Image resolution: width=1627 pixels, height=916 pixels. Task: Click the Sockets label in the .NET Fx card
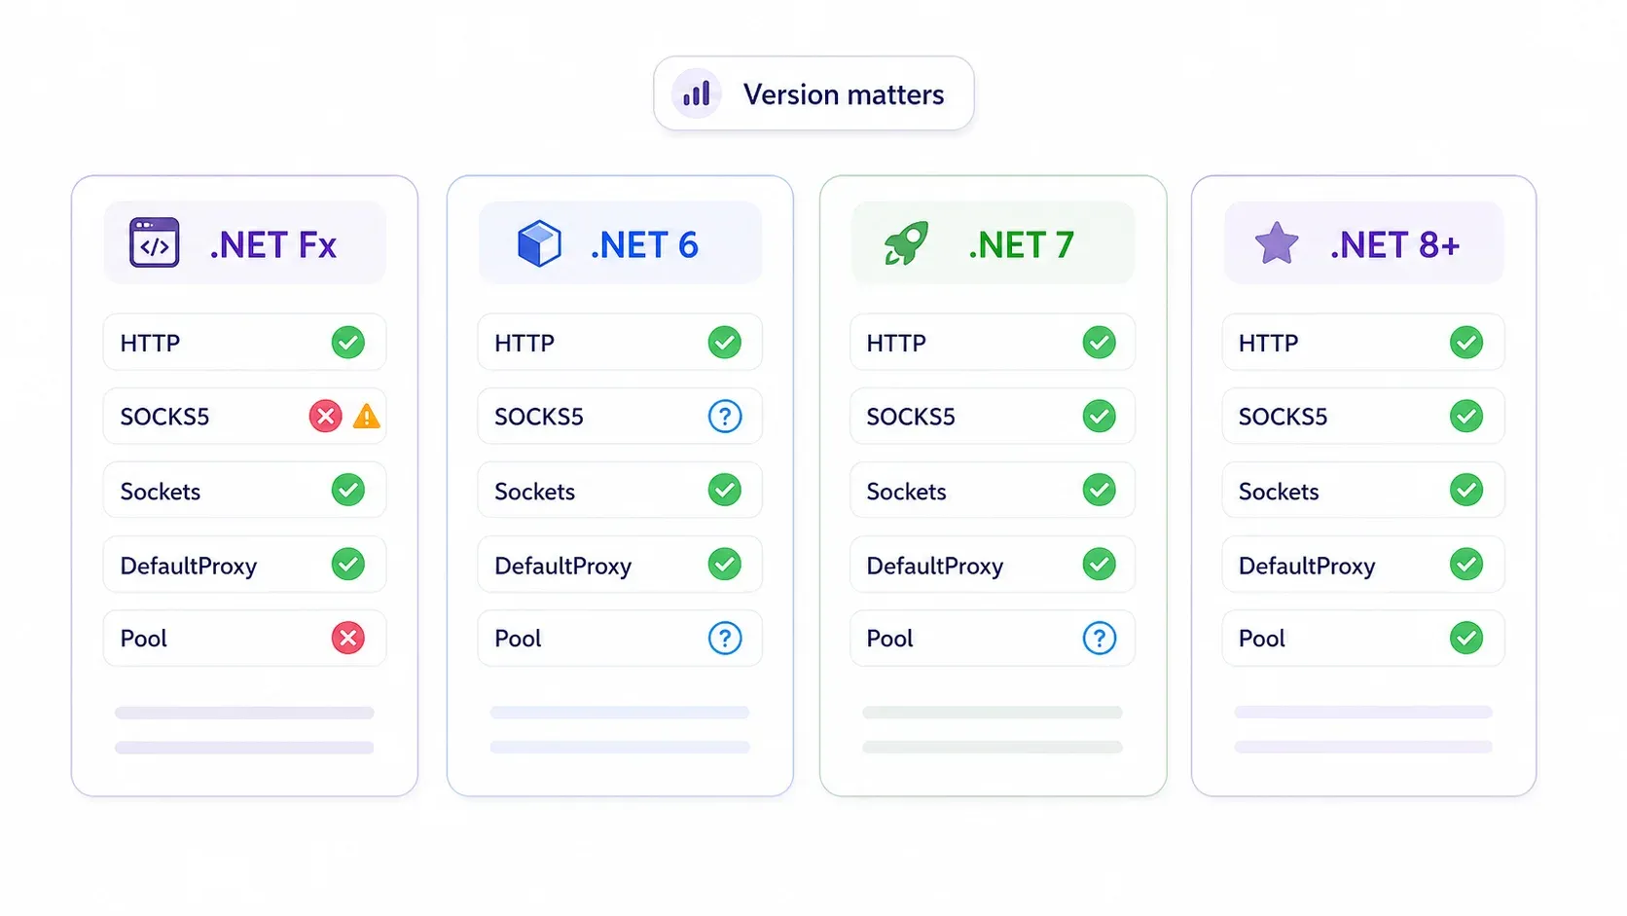[161, 492]
